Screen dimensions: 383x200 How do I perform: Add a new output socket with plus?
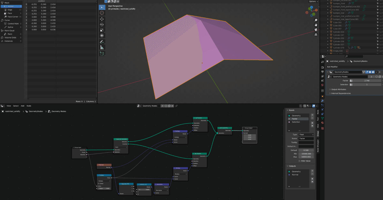pos(312,171)
